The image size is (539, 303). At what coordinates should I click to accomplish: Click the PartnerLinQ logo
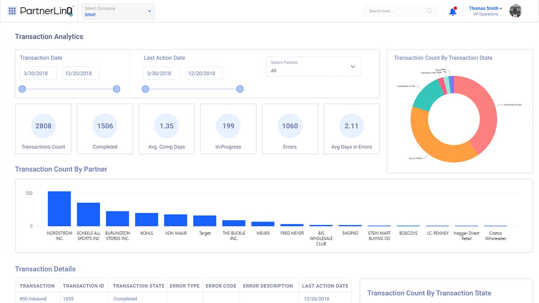[47, 11]
